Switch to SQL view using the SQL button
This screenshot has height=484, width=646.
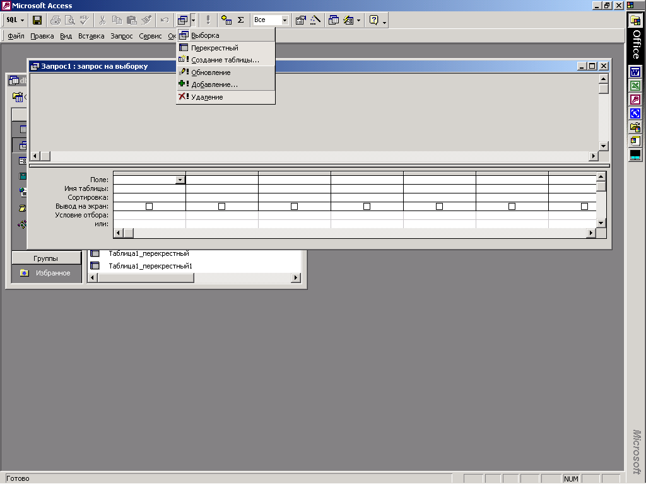11,20
